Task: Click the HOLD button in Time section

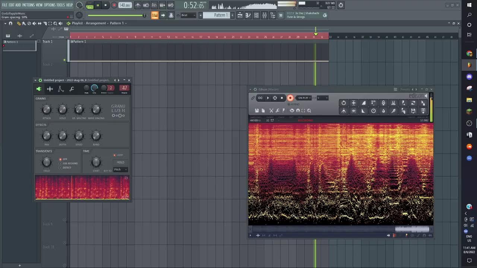Action: click(120, 162)
